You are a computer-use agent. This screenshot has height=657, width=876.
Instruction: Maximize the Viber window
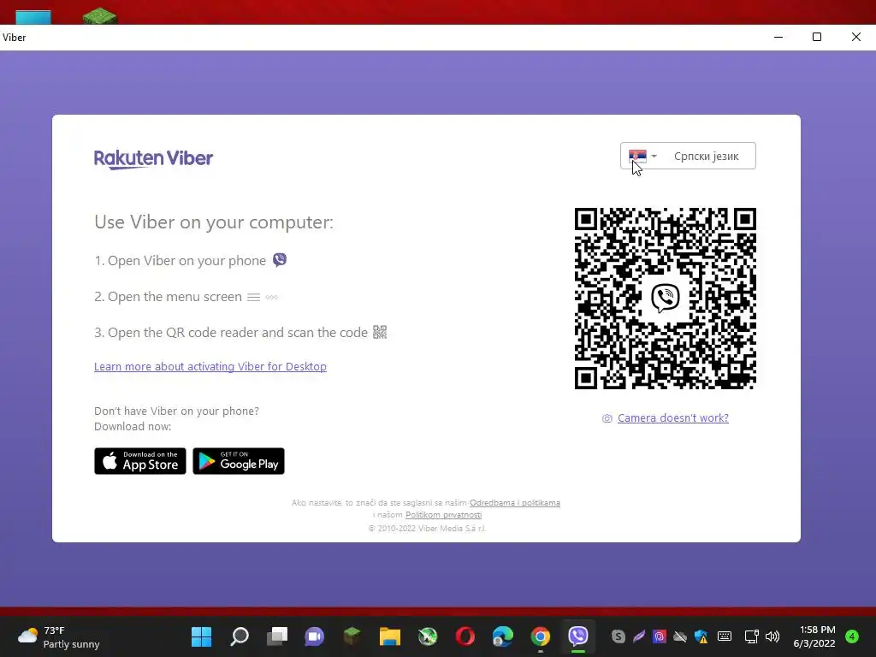point(817,38)
